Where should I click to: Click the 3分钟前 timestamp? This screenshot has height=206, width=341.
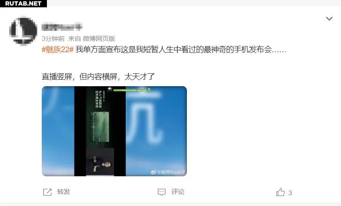pos(53,39)
